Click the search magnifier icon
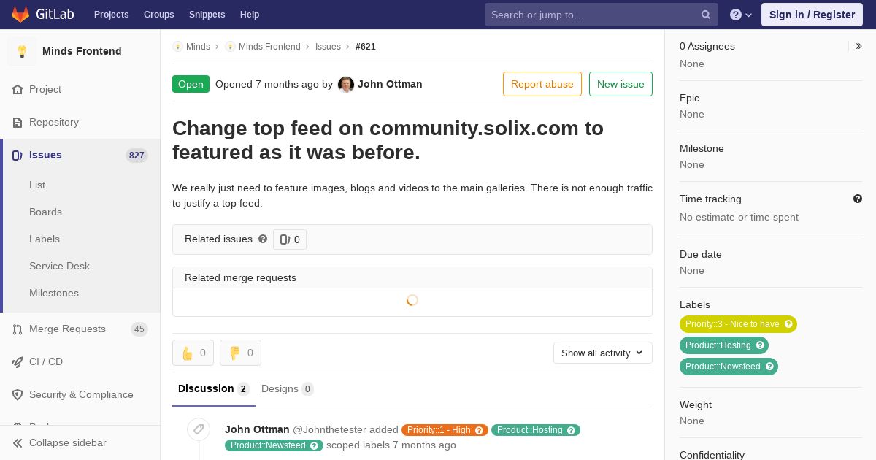The height and width of the screenshot is (460, 876). point(706,15)
